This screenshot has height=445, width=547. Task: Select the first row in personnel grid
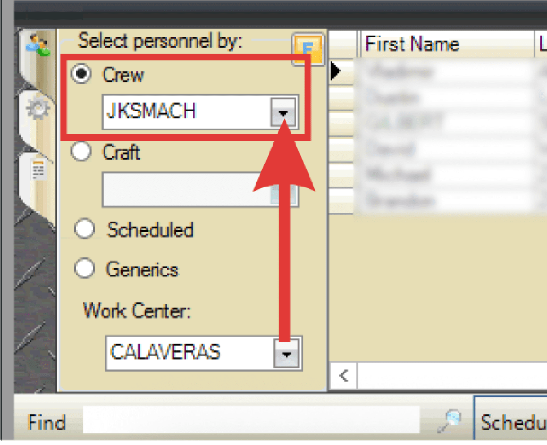point(447,71)
